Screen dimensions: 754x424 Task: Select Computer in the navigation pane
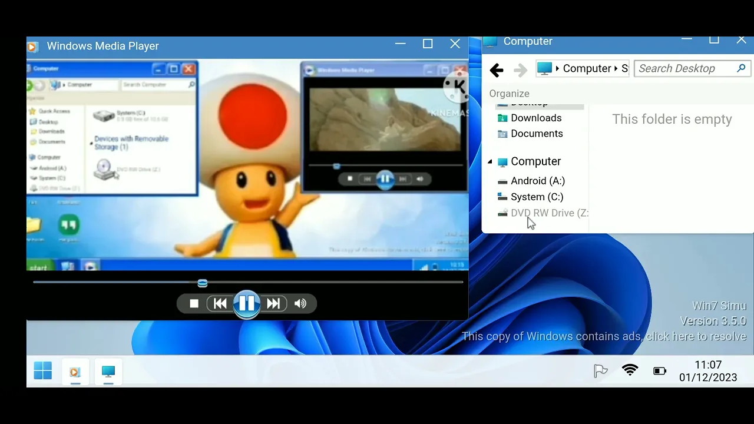535,161
